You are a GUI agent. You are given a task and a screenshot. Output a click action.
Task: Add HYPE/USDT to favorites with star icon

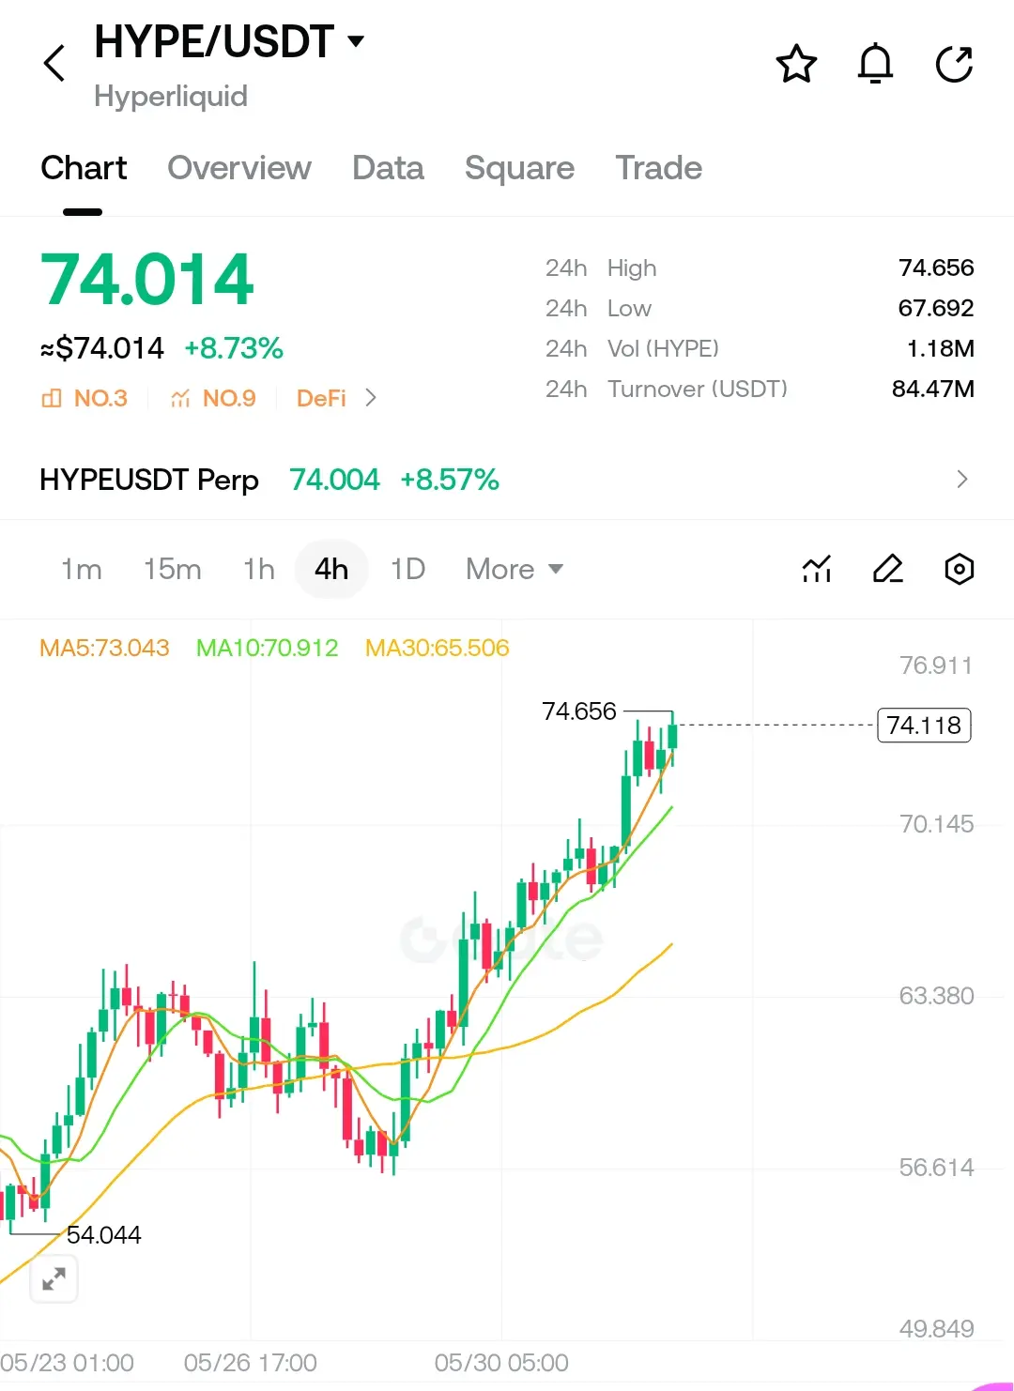click(x=796, y=64)
